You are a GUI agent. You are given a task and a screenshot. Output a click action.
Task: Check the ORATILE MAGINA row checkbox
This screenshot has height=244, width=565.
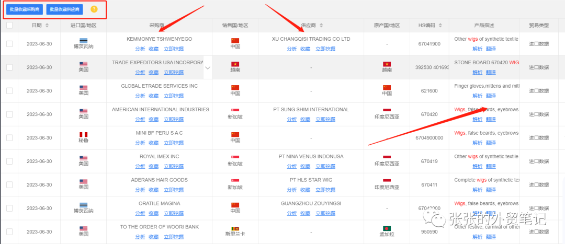(x=9, y=208)
